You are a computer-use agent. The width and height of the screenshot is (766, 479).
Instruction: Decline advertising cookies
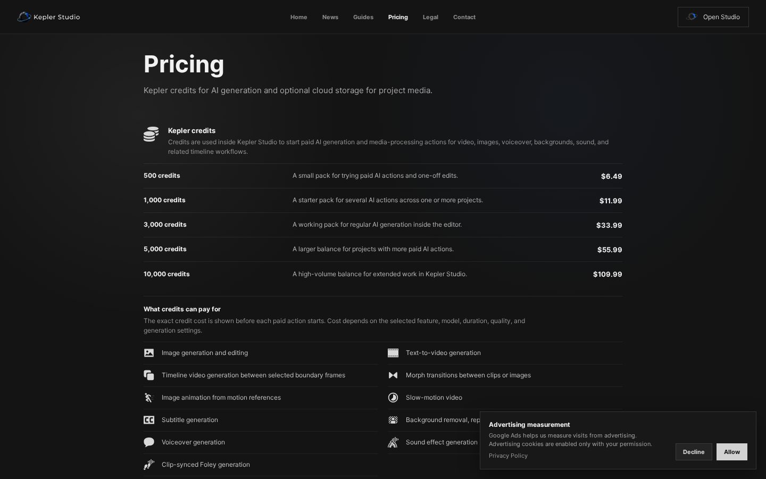(x=694, y=452)
